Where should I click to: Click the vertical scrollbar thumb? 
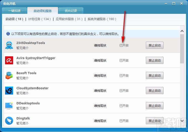(182, 49)
